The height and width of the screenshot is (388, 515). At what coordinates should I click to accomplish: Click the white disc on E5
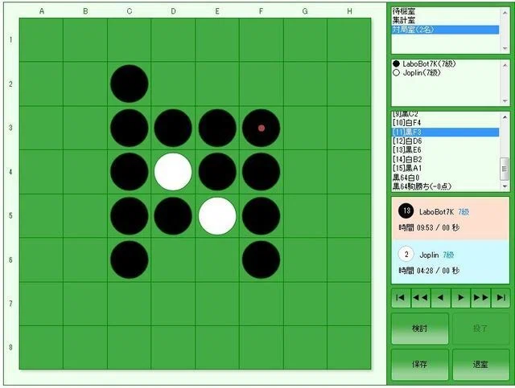[217, 216]
